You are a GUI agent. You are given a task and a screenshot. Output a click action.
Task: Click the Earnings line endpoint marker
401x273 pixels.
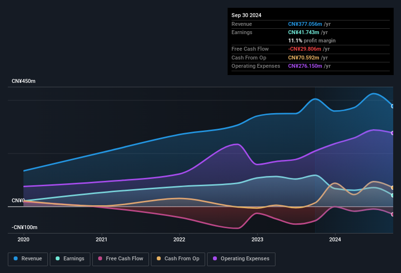click(393, 195)
